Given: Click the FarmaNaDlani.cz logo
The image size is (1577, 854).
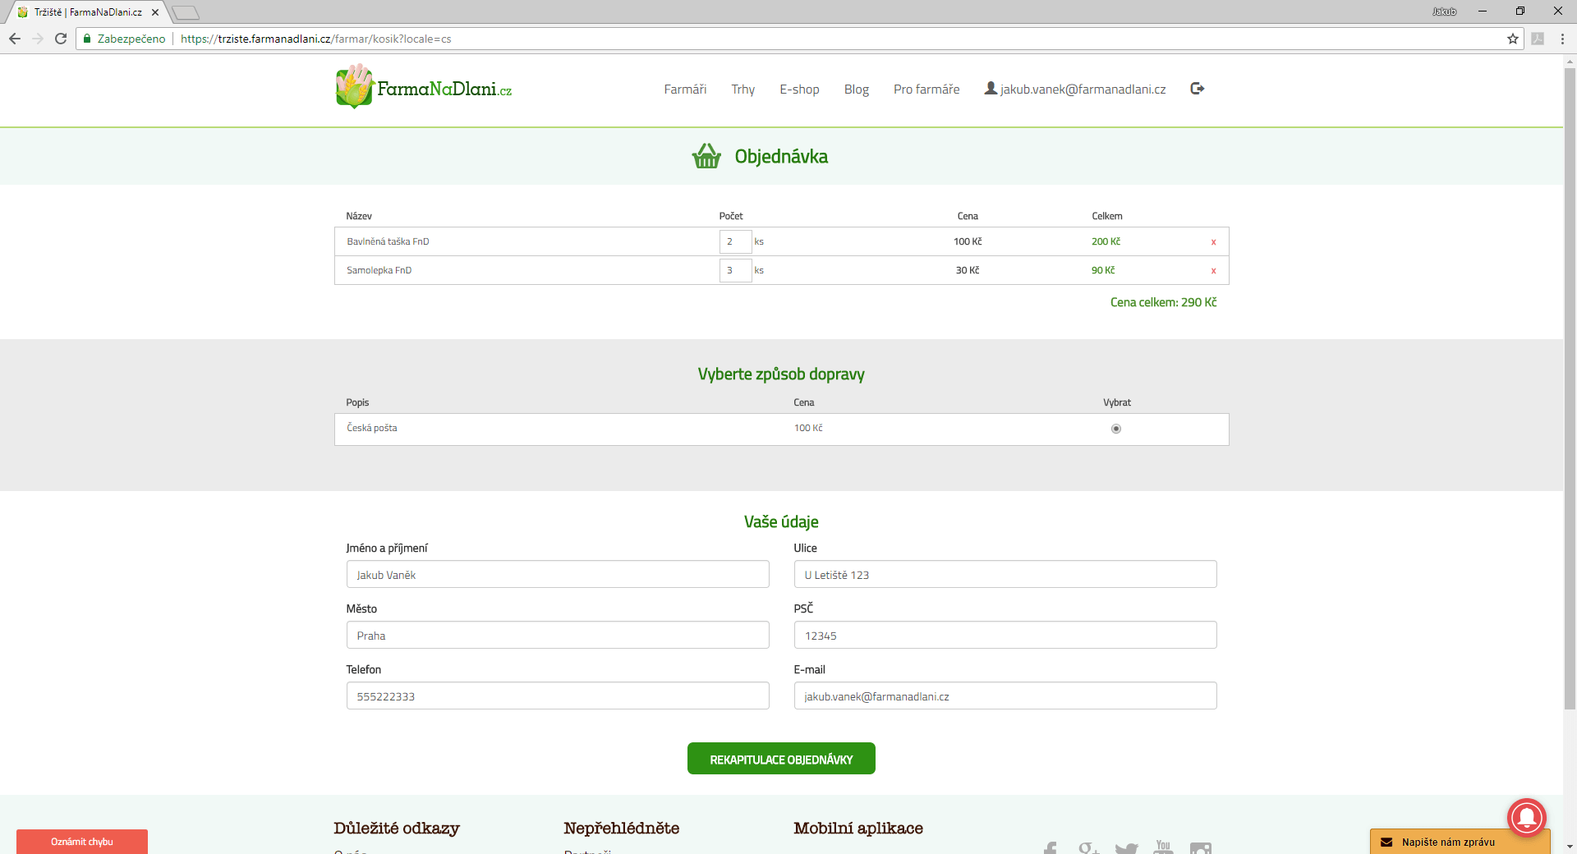Looking at the screenshot, I should point(424,88).
